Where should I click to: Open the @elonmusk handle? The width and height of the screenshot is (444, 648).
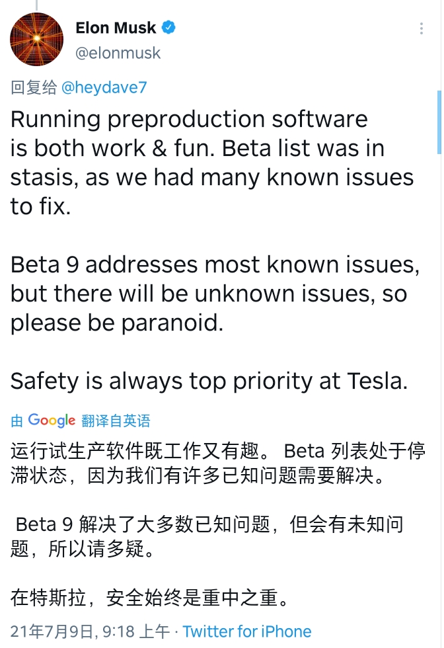[118, 53]
